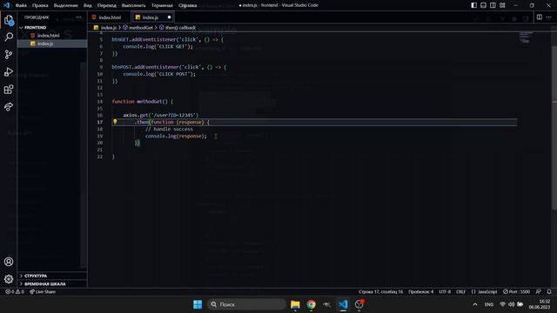Image resolution: width=557 pixels, height=313 pixels.
Task: Click the Visual Studio Code taskbar icon
Action: (x=343, y=304)
